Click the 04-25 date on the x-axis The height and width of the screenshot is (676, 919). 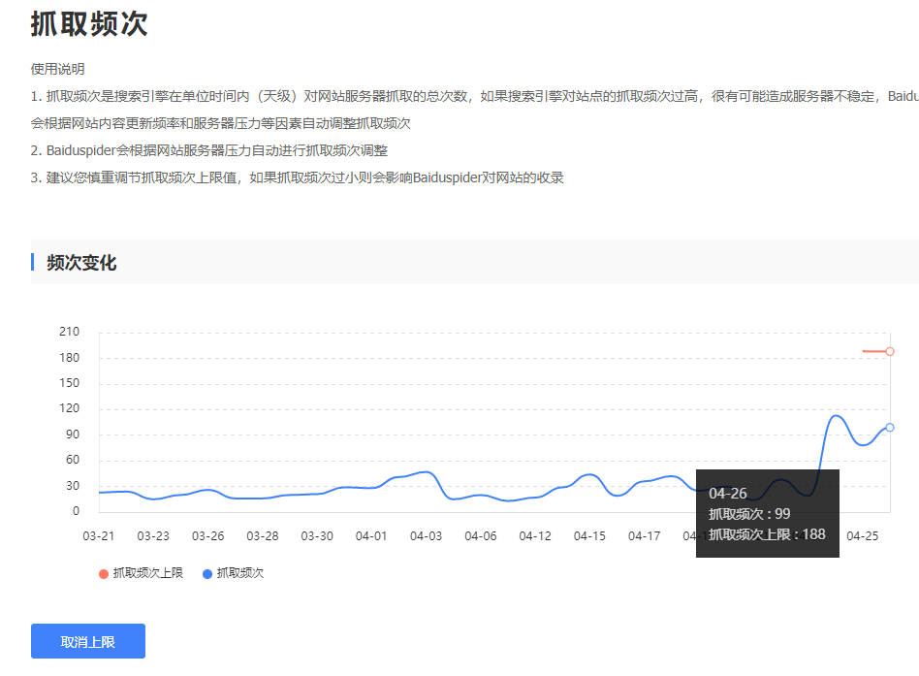tap(863, 536)
